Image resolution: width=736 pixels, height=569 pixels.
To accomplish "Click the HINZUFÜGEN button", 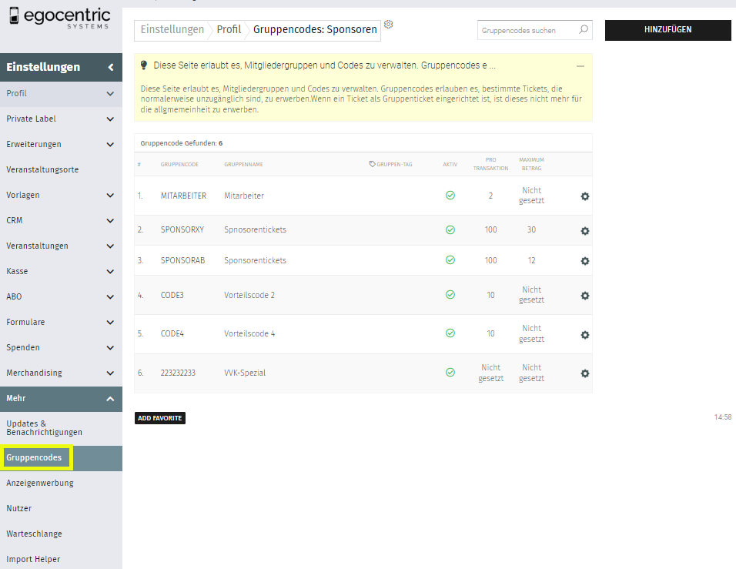I will [667, 30].
